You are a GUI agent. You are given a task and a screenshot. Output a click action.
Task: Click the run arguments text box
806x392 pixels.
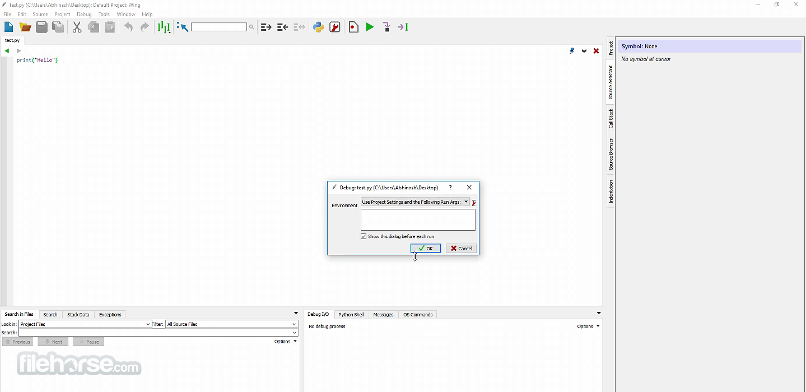(x=418, y=220)
